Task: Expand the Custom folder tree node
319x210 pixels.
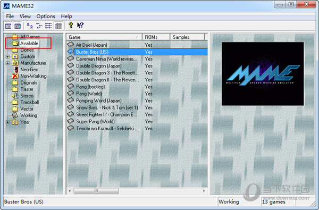Action: point(7,56)
